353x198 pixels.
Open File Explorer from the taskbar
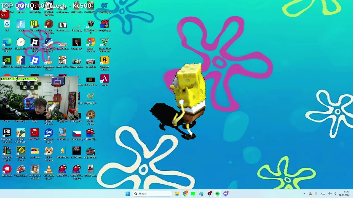coord(177,194)
